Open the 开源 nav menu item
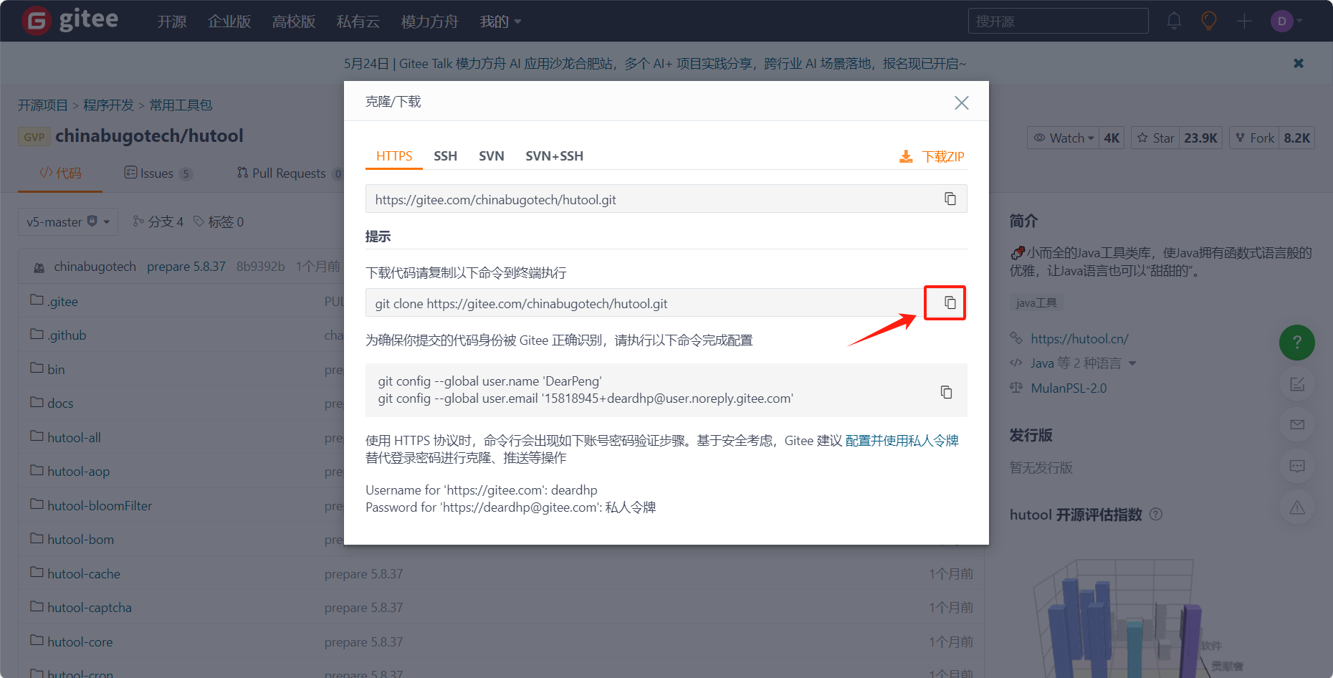The image size is (1333, 678). coord(172,22)
